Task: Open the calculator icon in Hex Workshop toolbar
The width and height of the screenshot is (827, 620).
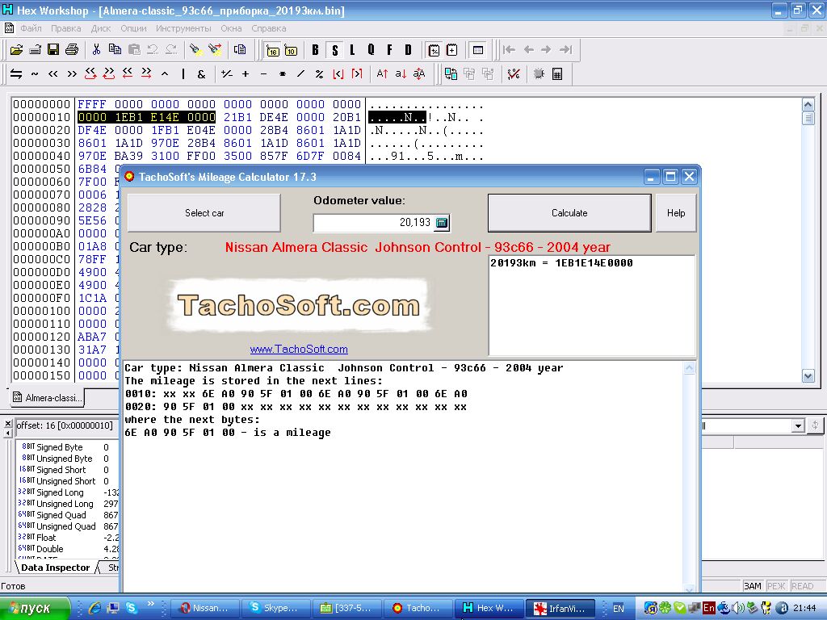Action: [x=557, y=74]
